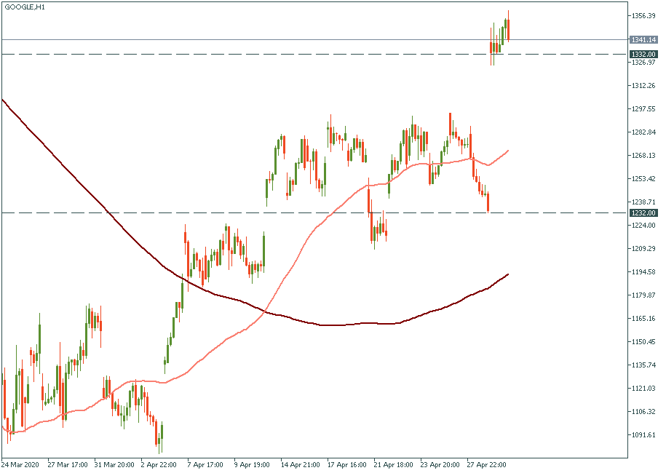Click the 31 Mar 20:00 time label

coord(114,464)
